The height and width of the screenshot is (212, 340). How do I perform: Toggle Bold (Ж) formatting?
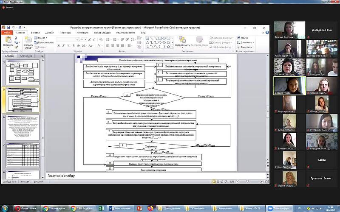tap(59, 46)
